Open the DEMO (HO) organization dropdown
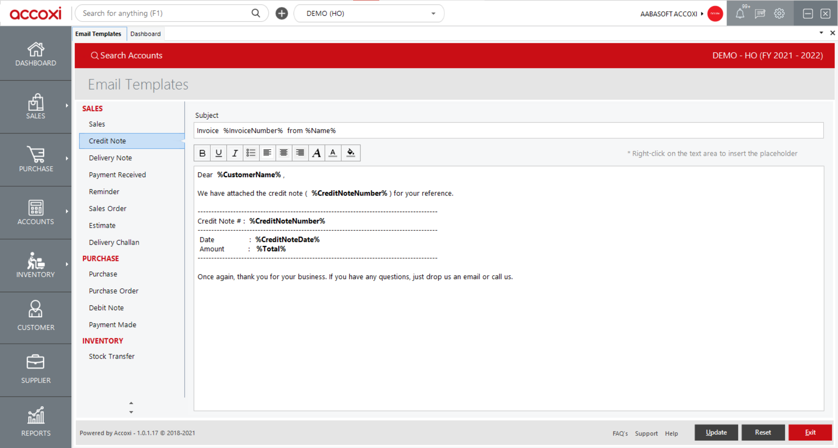 coord(369,14)
